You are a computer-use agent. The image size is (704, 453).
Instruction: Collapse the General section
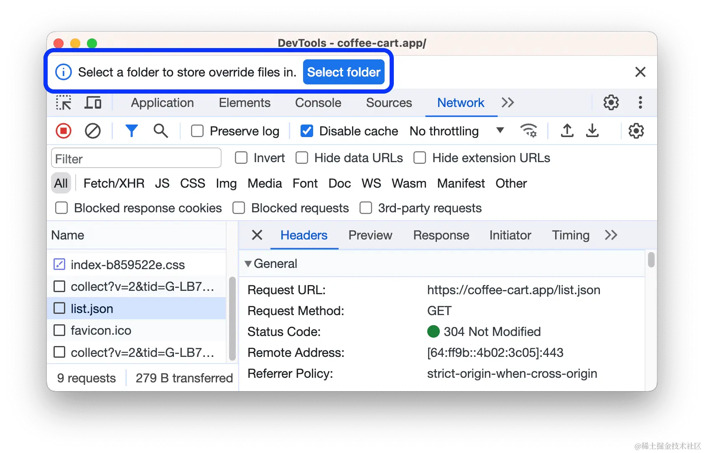coord(248,264)
